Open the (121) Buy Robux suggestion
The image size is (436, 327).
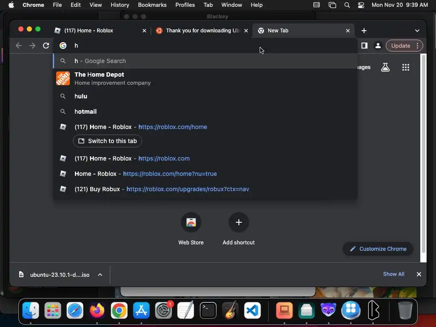coord(205,189)
